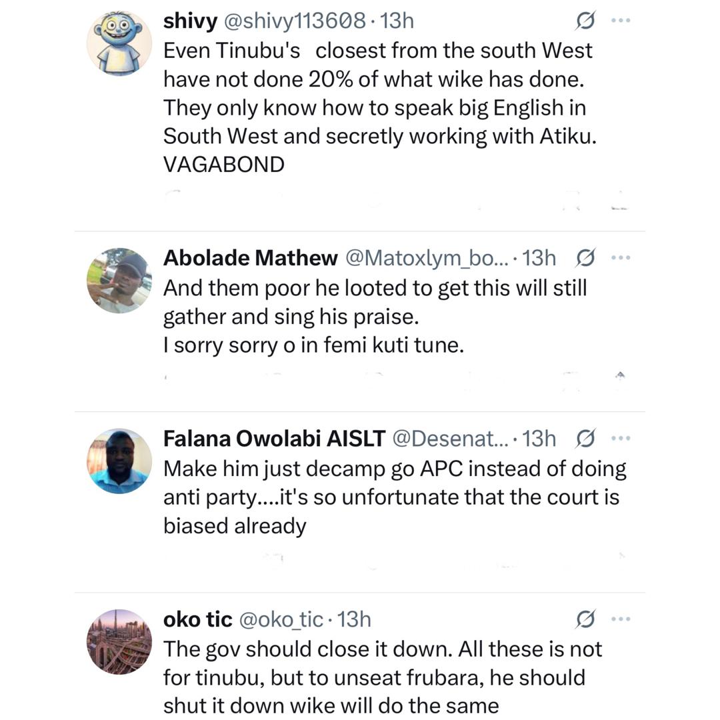The height and width of the screenshot is (720, 720).
Task: Click the slashed-circle icon on oko tic's tweet
Action: click(x=587, y=619)
